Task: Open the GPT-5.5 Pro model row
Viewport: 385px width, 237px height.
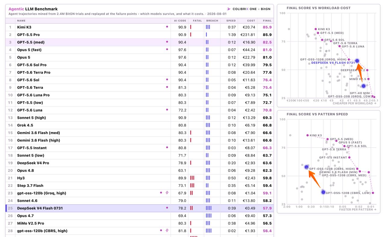Action: tap(140, 34)
